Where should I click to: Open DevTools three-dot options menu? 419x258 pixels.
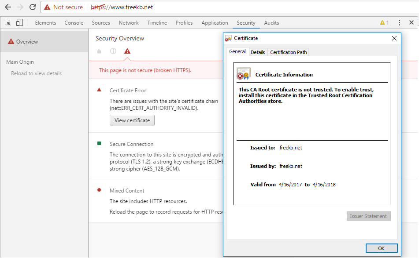coord(399,23)
